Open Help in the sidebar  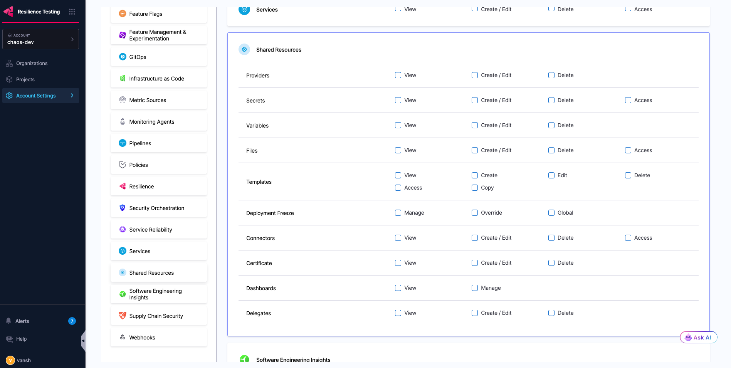21,339
